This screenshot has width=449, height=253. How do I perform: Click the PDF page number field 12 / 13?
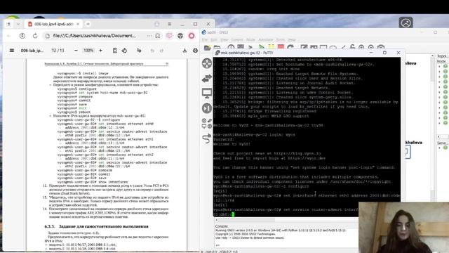click(58, 51)
